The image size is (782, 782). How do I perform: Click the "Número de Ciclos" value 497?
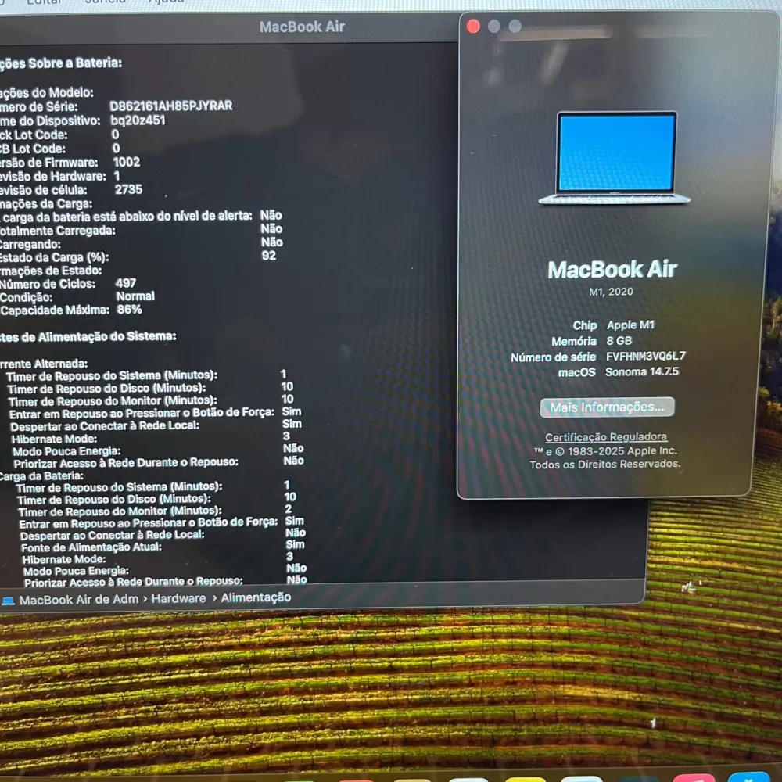pos(125,283)
